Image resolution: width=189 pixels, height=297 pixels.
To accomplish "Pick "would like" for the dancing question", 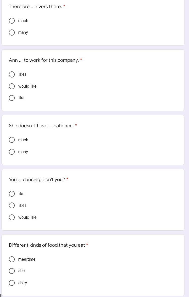I will coord(12,217).
